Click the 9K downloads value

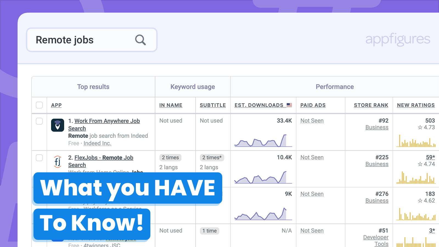pos(288,194)
